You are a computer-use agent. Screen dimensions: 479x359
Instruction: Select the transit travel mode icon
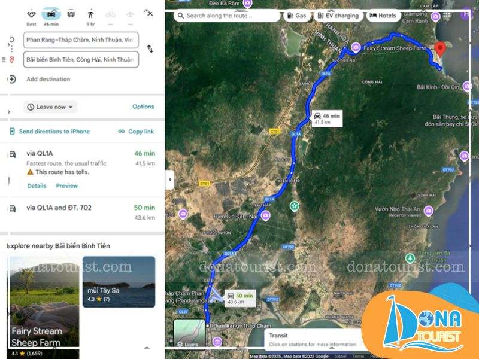71,14
